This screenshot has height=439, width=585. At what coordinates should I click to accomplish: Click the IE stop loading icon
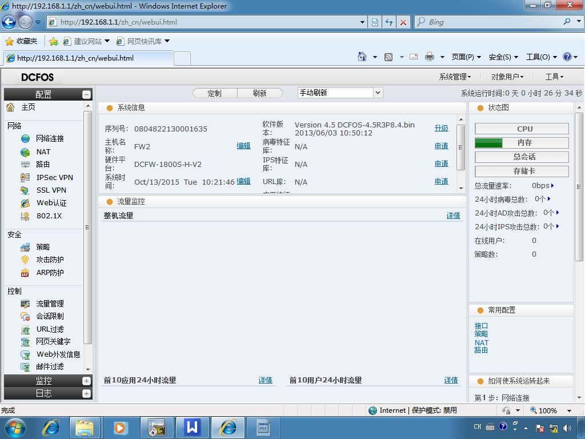[403, 22]
